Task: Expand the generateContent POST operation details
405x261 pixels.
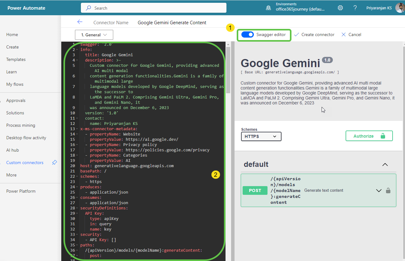Action: point(379,190)
